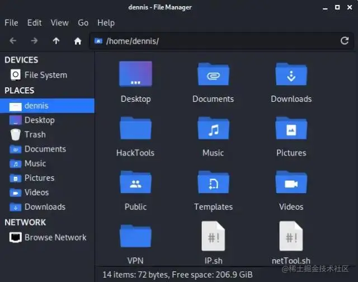Open the Public folder icon

pyautogui.click(x=135, y=182)
